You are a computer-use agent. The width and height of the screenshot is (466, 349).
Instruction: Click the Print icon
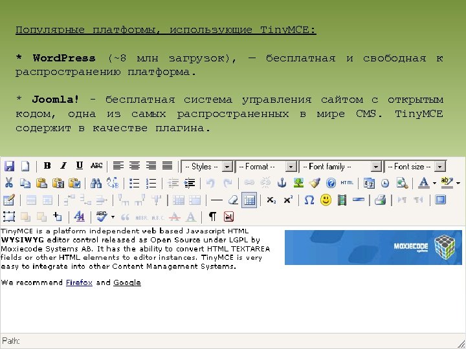380,200
